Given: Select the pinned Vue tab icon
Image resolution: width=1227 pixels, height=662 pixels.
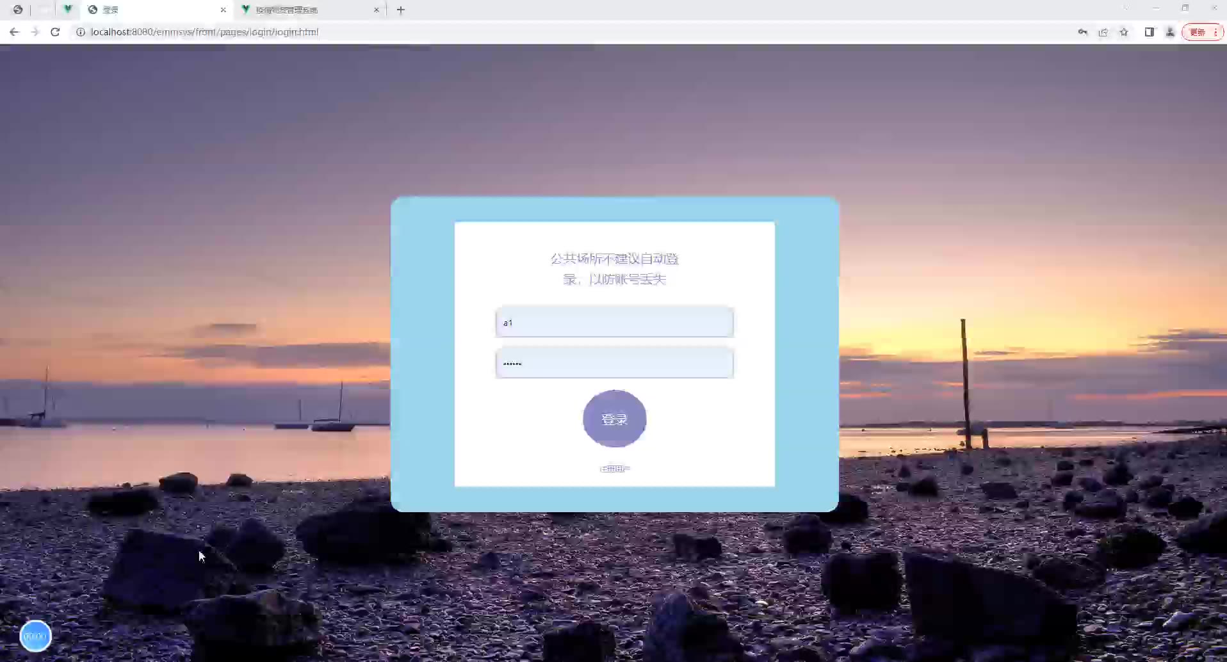Looking at the screenshot, I should [x=67, y=9].
